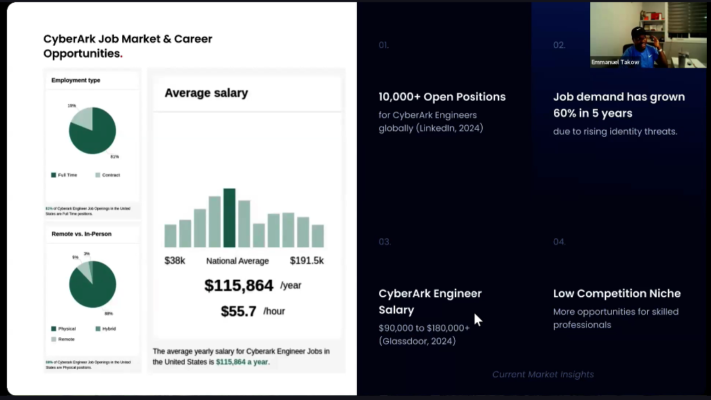Click the '02.' section number
This screenshot has height=400, width=711.
[559, 45]
